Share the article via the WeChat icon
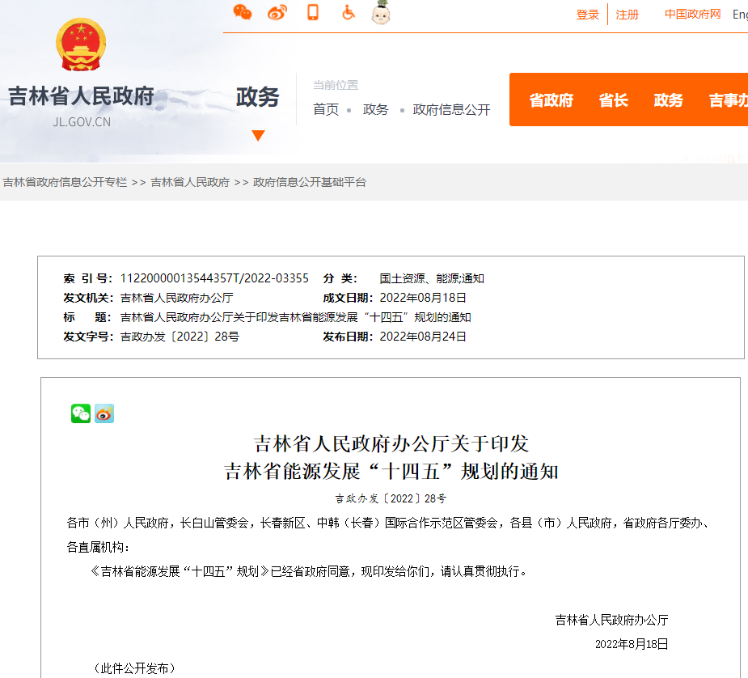Screen dimensions: 748x678 (x=80, y=413)
